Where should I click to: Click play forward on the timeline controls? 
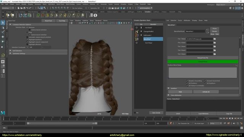pyautogui.click(x=233, y=118)
